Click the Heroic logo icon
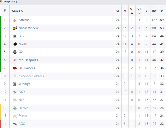 [x=15, y=108]
